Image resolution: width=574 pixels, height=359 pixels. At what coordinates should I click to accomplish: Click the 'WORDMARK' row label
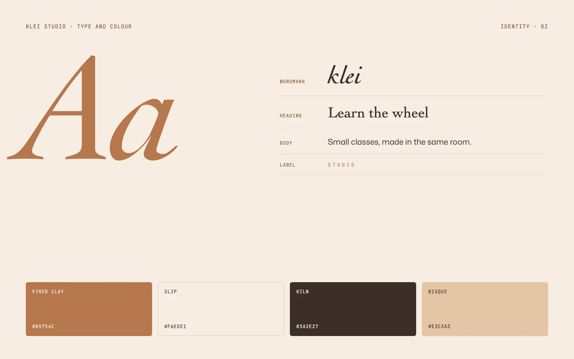(x=292, y=82)
